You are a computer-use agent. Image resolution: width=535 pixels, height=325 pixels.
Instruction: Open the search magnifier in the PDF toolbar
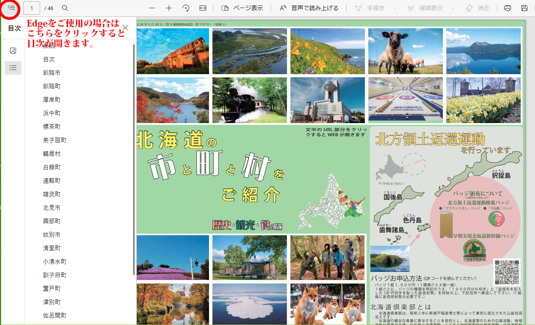(65, 8)
